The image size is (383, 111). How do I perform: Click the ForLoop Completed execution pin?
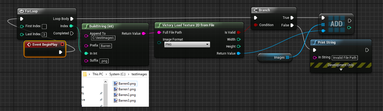click(x=72, y=33)
